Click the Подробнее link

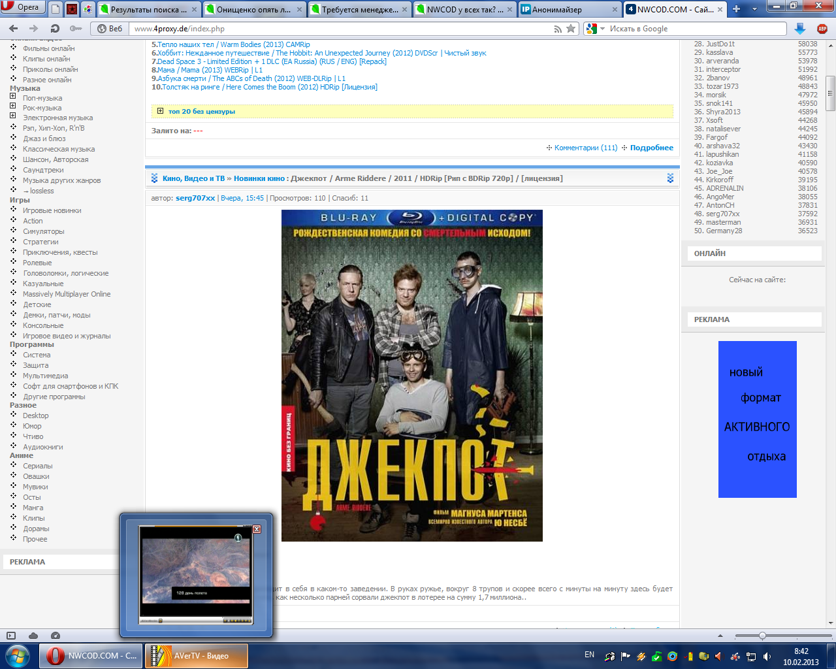click(x=651, y=148)
